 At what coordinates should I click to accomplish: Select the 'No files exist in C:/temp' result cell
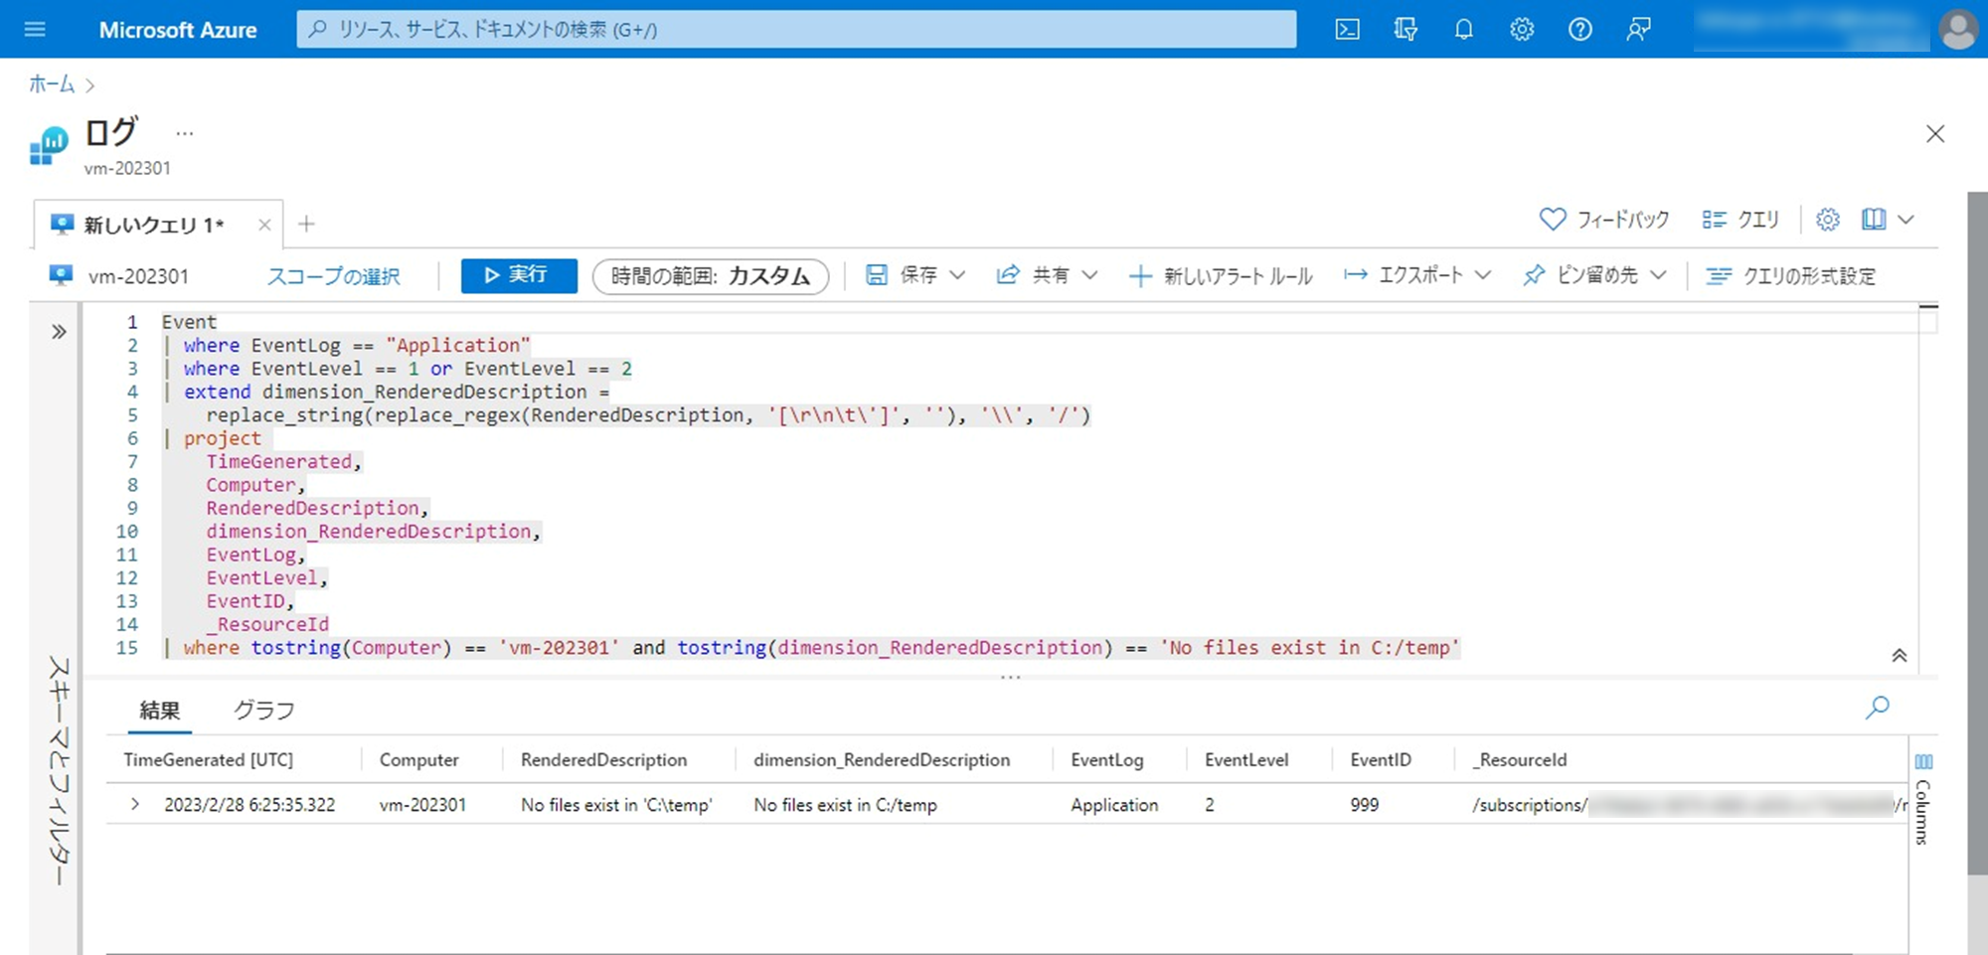tap(845, 805)
